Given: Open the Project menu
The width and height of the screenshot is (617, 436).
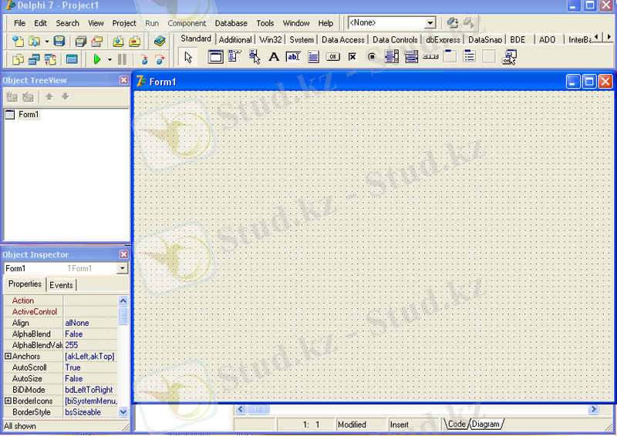Looking at the screenshot, I should [124, 23].
